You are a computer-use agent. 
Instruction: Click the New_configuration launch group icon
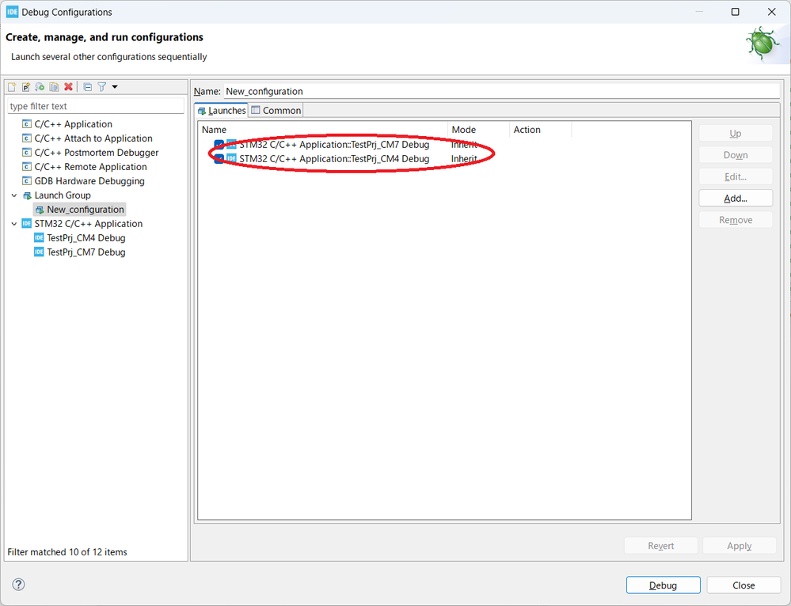[x=40, y=209]
